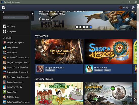Open League of Angels II card title
The height and width of the screenshot is (105, 139).
54,68
